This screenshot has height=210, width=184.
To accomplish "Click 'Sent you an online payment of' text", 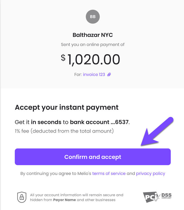I will pos(93,45).
